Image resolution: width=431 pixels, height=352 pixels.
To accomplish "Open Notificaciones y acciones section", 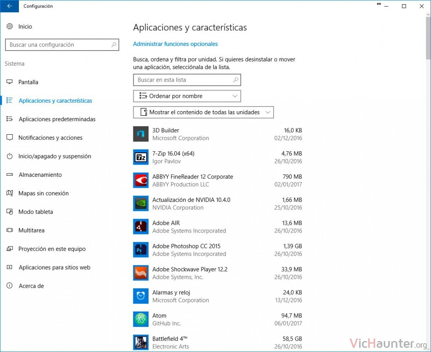I will click(51, 138).
